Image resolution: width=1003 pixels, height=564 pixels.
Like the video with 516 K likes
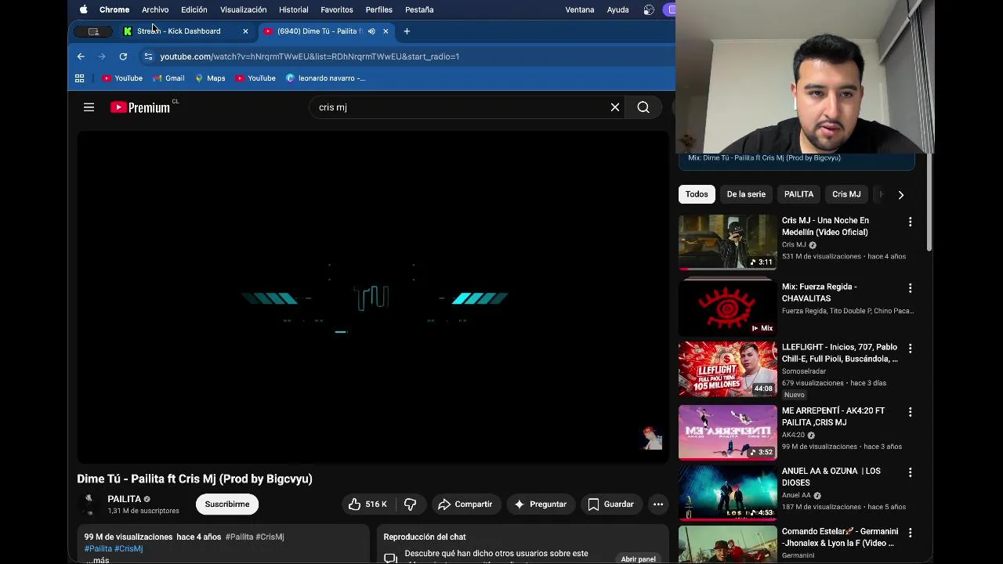(x=367, y=504)
